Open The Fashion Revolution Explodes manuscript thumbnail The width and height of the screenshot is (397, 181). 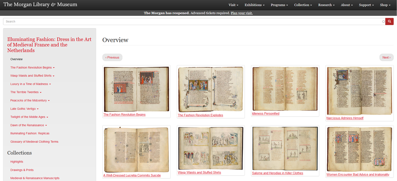210,89
